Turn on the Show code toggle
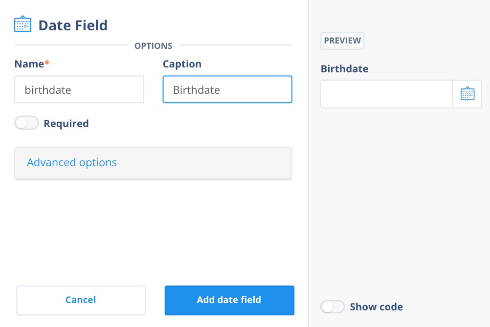The width and height of the screenshot is (490, 327). tap(333, 306)
